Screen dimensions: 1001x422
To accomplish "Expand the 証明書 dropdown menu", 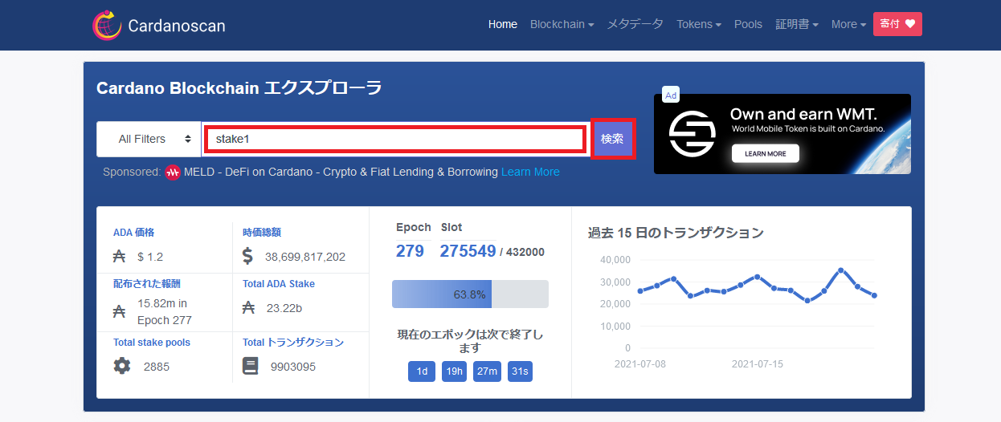I will (796, 24).
